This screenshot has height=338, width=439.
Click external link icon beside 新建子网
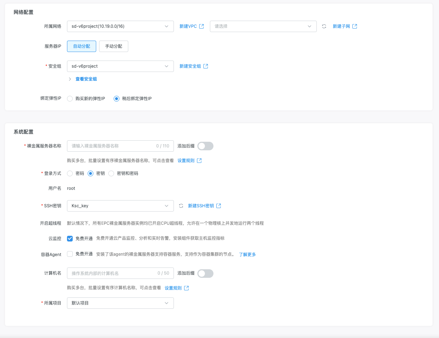(x=355, y=26)
